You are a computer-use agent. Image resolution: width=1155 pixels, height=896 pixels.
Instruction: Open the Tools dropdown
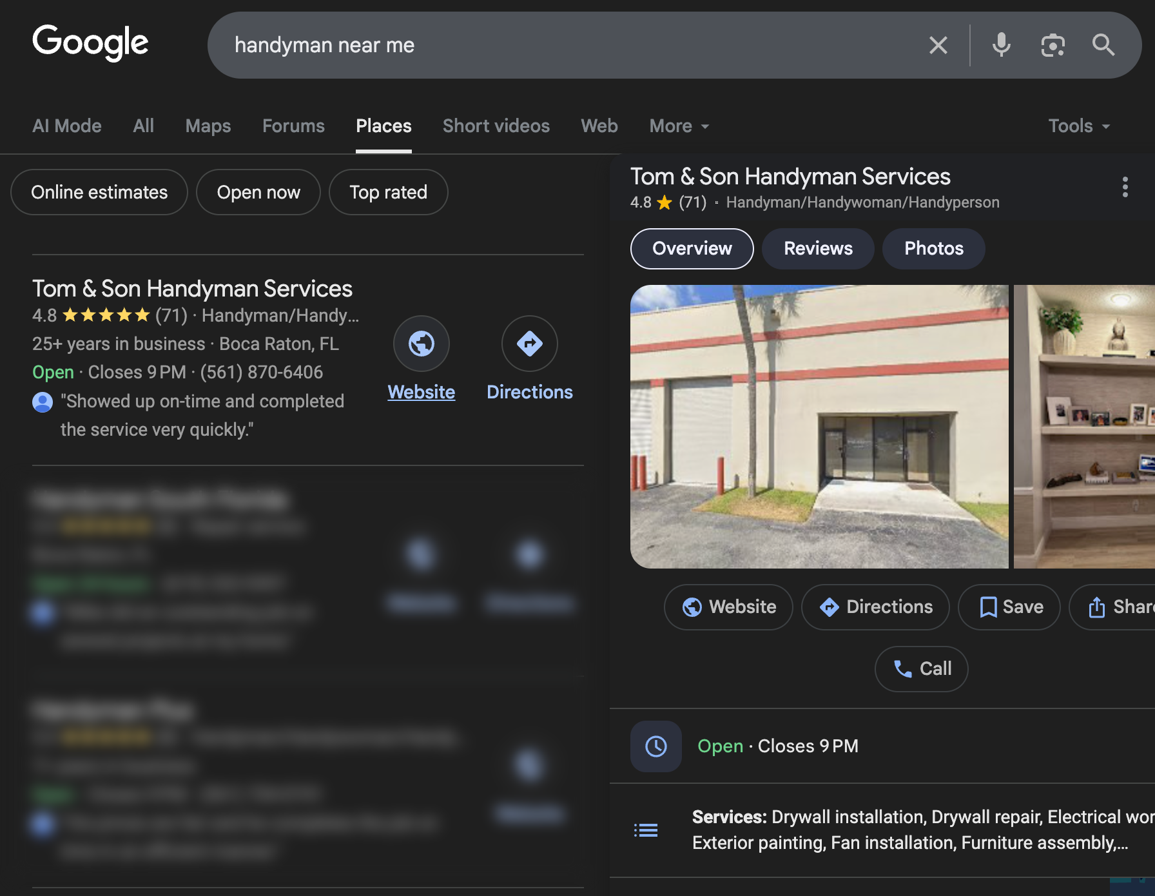tap(1079, 126)
